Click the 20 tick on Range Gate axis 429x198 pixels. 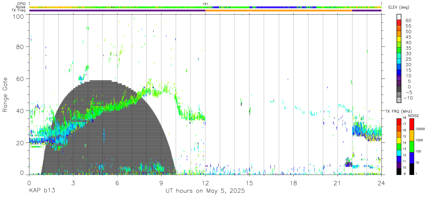pyautogui.click(x=20, y=143)
